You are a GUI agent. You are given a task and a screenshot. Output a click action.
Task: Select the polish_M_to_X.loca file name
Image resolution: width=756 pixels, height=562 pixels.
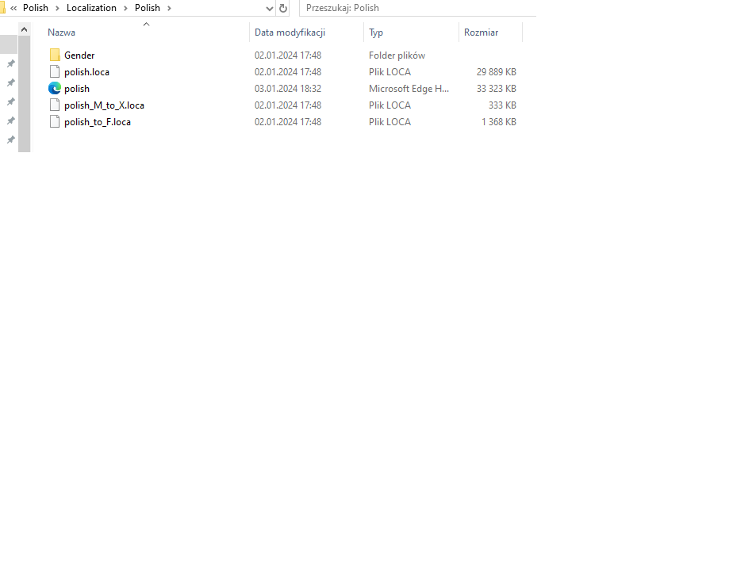click(104, 105)
